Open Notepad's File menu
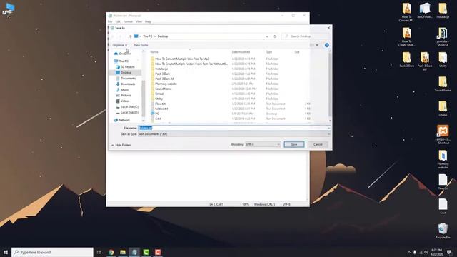 110,21
